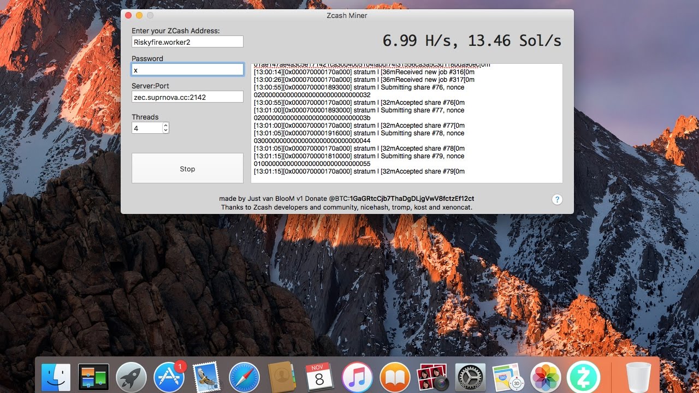This screenshot has height=393, width=699.
Task: Open the App Store with update badge
Action: tap(169, 377)
